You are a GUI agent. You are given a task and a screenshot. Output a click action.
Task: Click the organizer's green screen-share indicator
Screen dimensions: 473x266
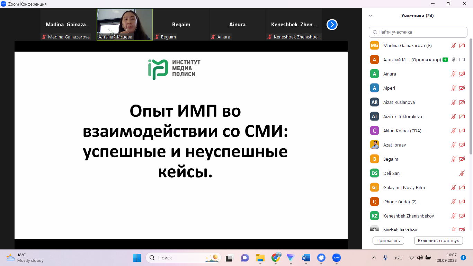point(445,60)
